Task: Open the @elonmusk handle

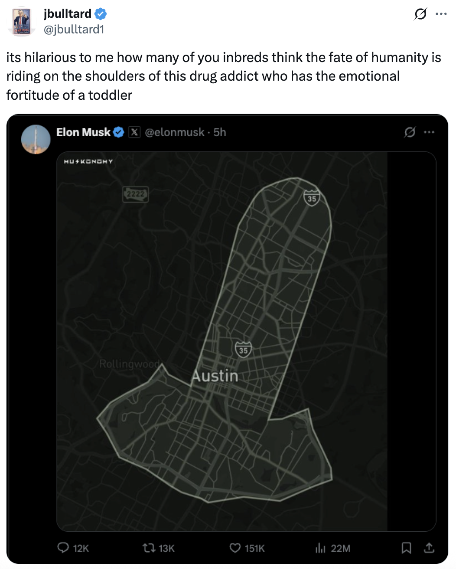Action: click(x=174, y=132)
